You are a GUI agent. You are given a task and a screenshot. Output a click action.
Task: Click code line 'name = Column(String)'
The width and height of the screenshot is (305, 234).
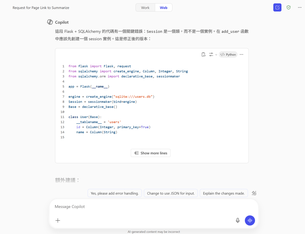click(97, 132)
